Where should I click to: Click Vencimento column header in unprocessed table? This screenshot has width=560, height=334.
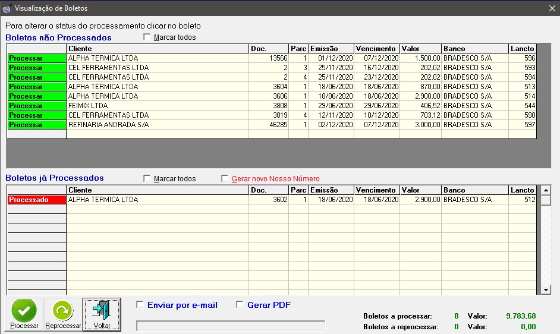pyautogui.click(x=376, y=49)
